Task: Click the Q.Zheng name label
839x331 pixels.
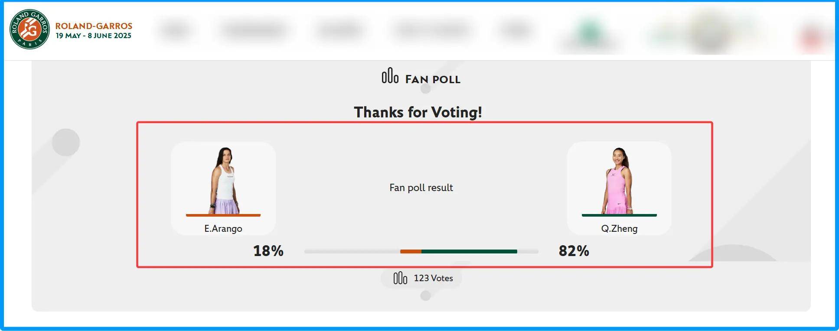Action: (619, 228)
